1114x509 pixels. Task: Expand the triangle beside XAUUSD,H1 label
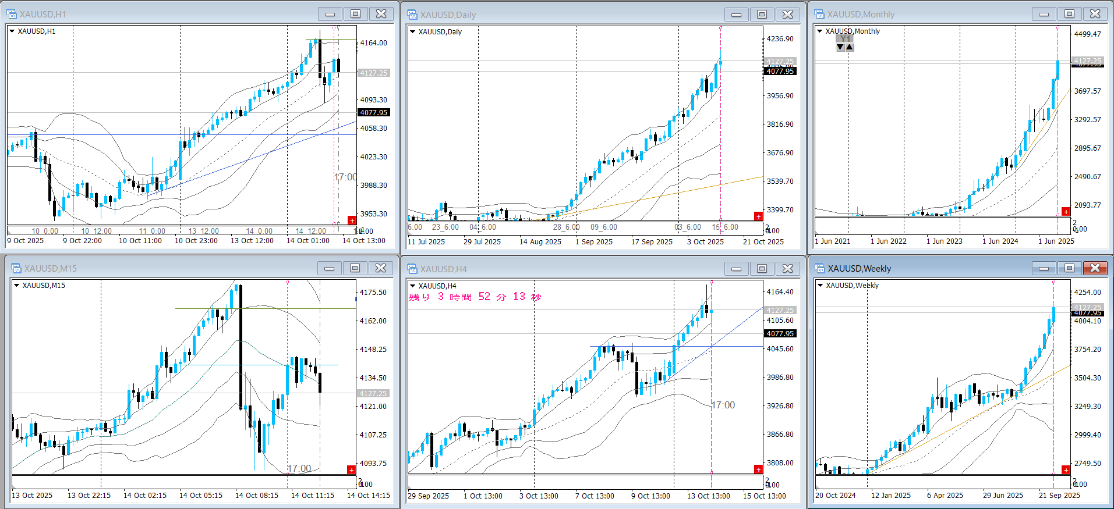pos(12,31)
